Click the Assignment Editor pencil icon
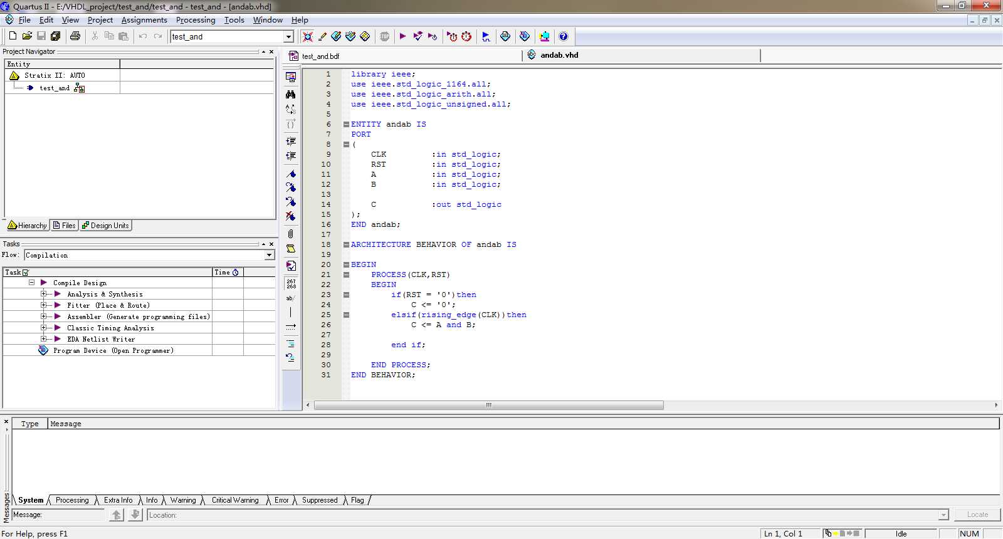Image resolution: width=1003 pixels, height=539 pixels. tap(322, 36)
